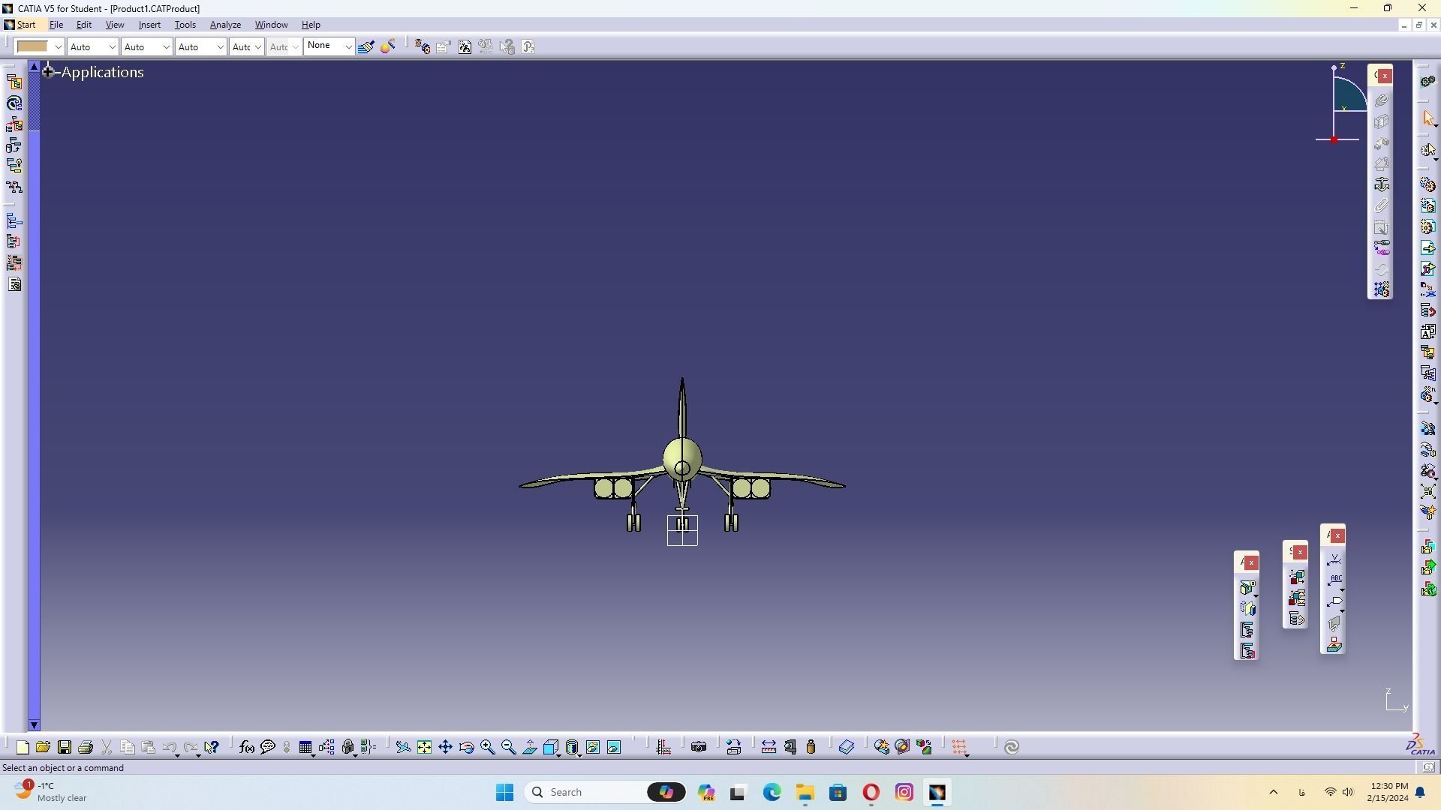Launch Microsoft Edge from the taskbar
This screenshot has width=1441, height=810.
coord(772,792)
